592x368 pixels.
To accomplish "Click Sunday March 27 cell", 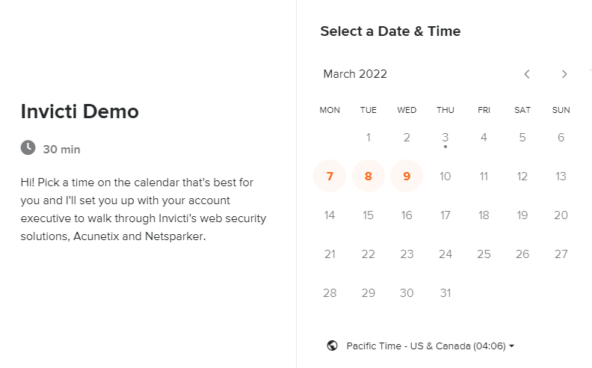I will tap(561, 254).
